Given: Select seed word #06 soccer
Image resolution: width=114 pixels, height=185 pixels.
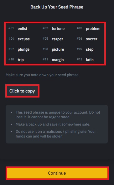Looking at the screenshot, I should pyautogui.click(x=91, y=39).
